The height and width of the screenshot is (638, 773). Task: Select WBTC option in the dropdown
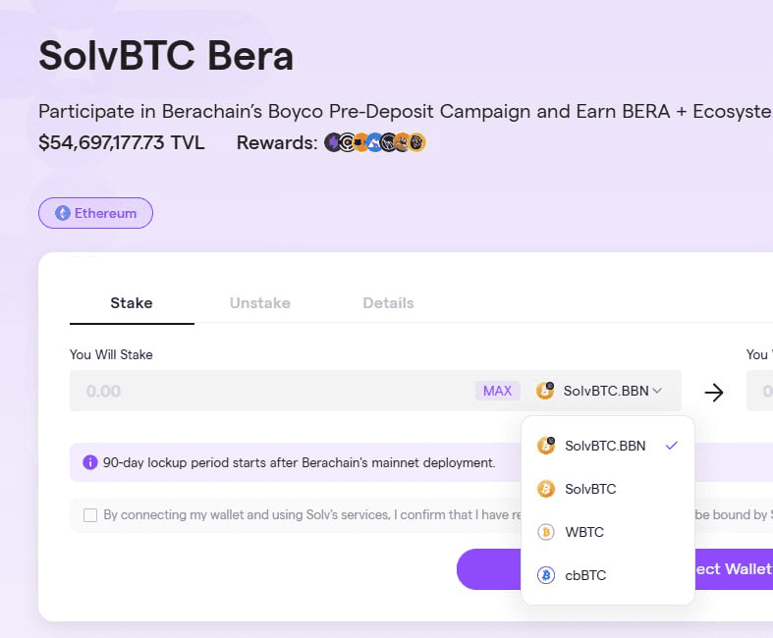[x=584, y=532]
